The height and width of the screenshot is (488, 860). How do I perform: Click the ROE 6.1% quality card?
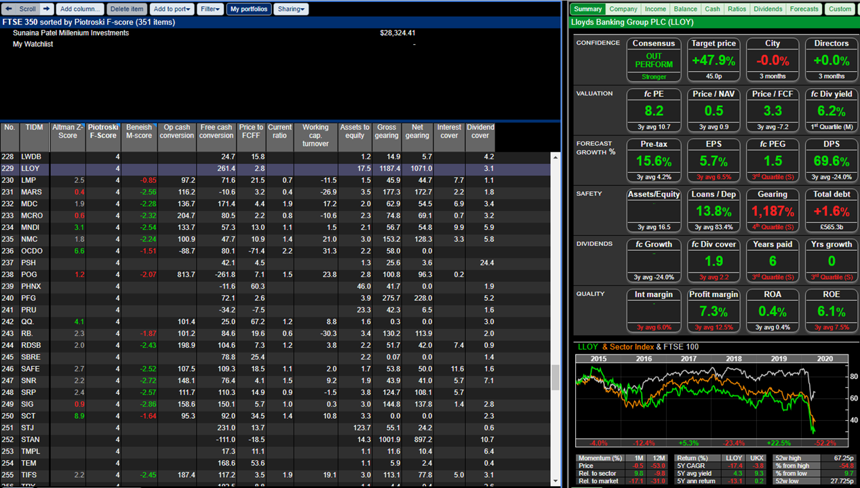[832, 310]
